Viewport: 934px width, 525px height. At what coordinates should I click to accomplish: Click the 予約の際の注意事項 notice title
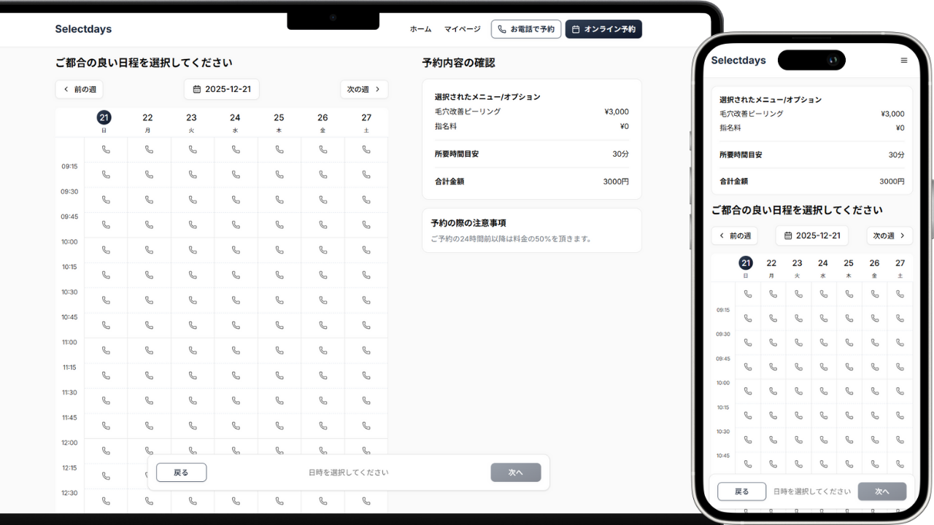pyautogui.click(x=468, y=223)
